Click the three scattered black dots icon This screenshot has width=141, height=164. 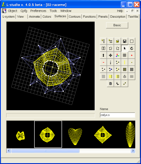[103, 69]
